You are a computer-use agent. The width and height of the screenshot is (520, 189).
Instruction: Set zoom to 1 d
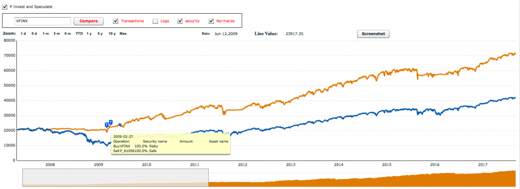tap(23, 33)
